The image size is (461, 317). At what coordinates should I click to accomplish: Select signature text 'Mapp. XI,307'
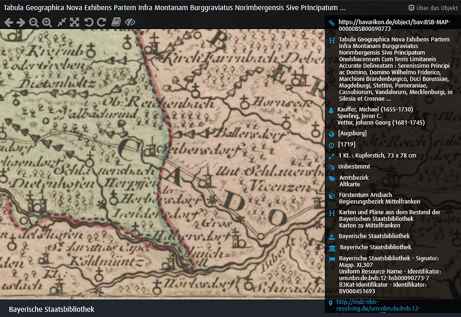coord(356,265)
